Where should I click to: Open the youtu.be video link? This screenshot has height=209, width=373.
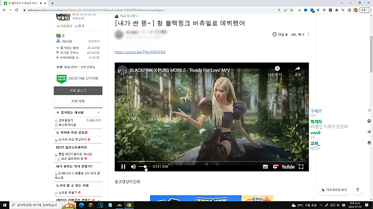tap(140, 52)
